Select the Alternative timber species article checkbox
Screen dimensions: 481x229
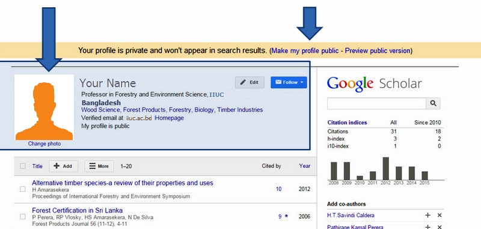23,189
